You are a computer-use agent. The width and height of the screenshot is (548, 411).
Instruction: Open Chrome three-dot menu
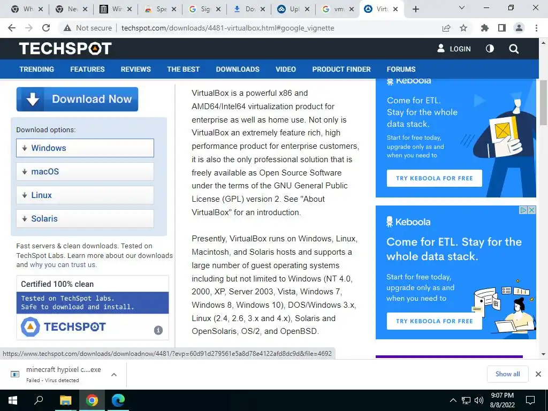(x=536, y=28)
